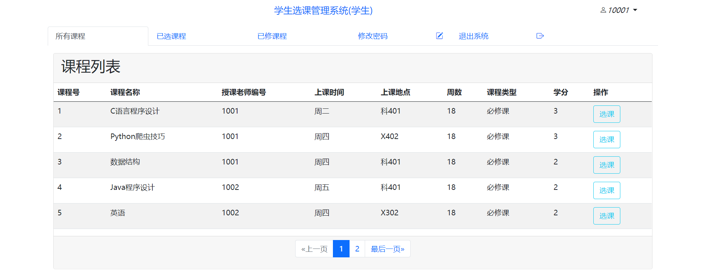
Task: Open the 10001 user dropdown arrow
Action: click(635, 10)
